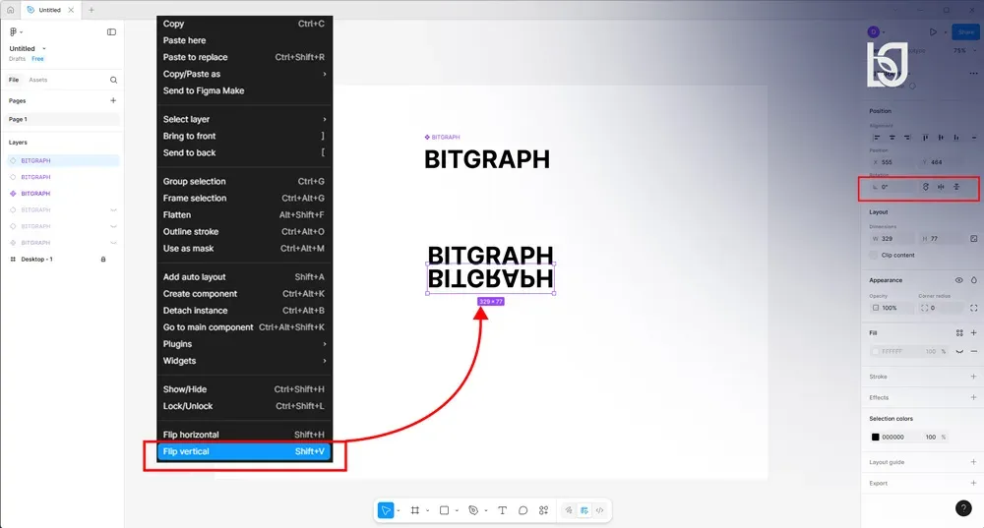
Task: Click the black 000000 selection color swatch
Action: coord(875,438)
